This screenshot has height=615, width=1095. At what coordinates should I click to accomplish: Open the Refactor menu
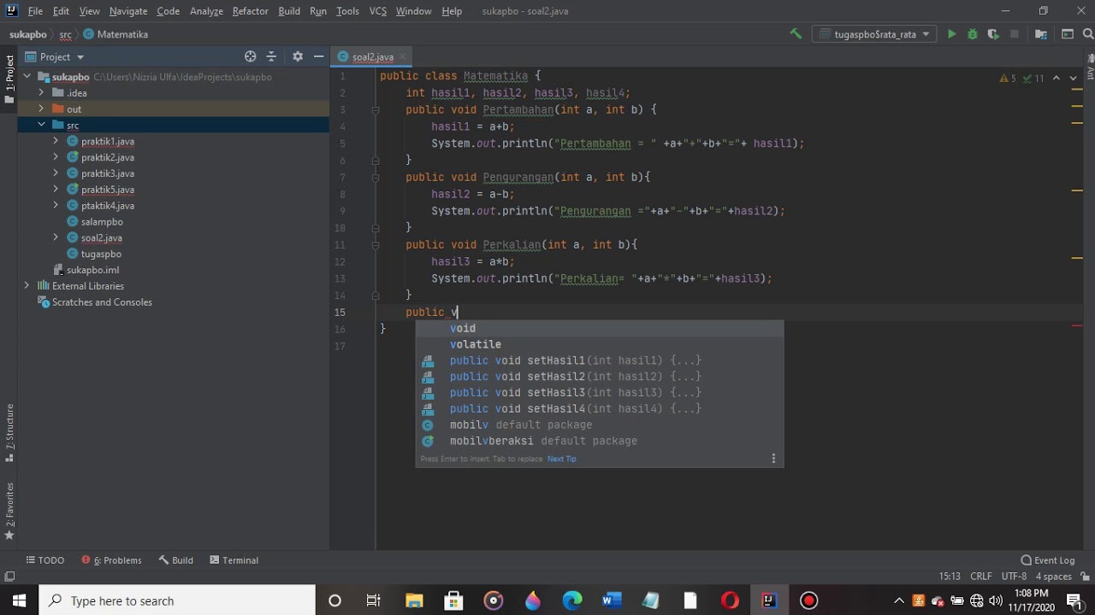250,11
